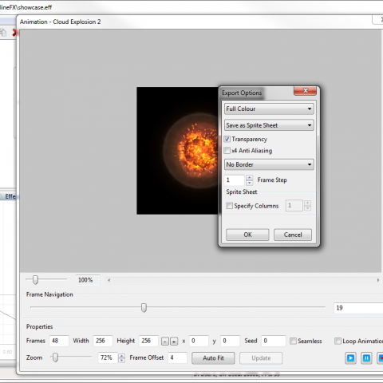Image resolution: width=383 pixels, height=383 pixels.
Task: Decrease size with the minus button next to Height
Action: click(165, 341)
